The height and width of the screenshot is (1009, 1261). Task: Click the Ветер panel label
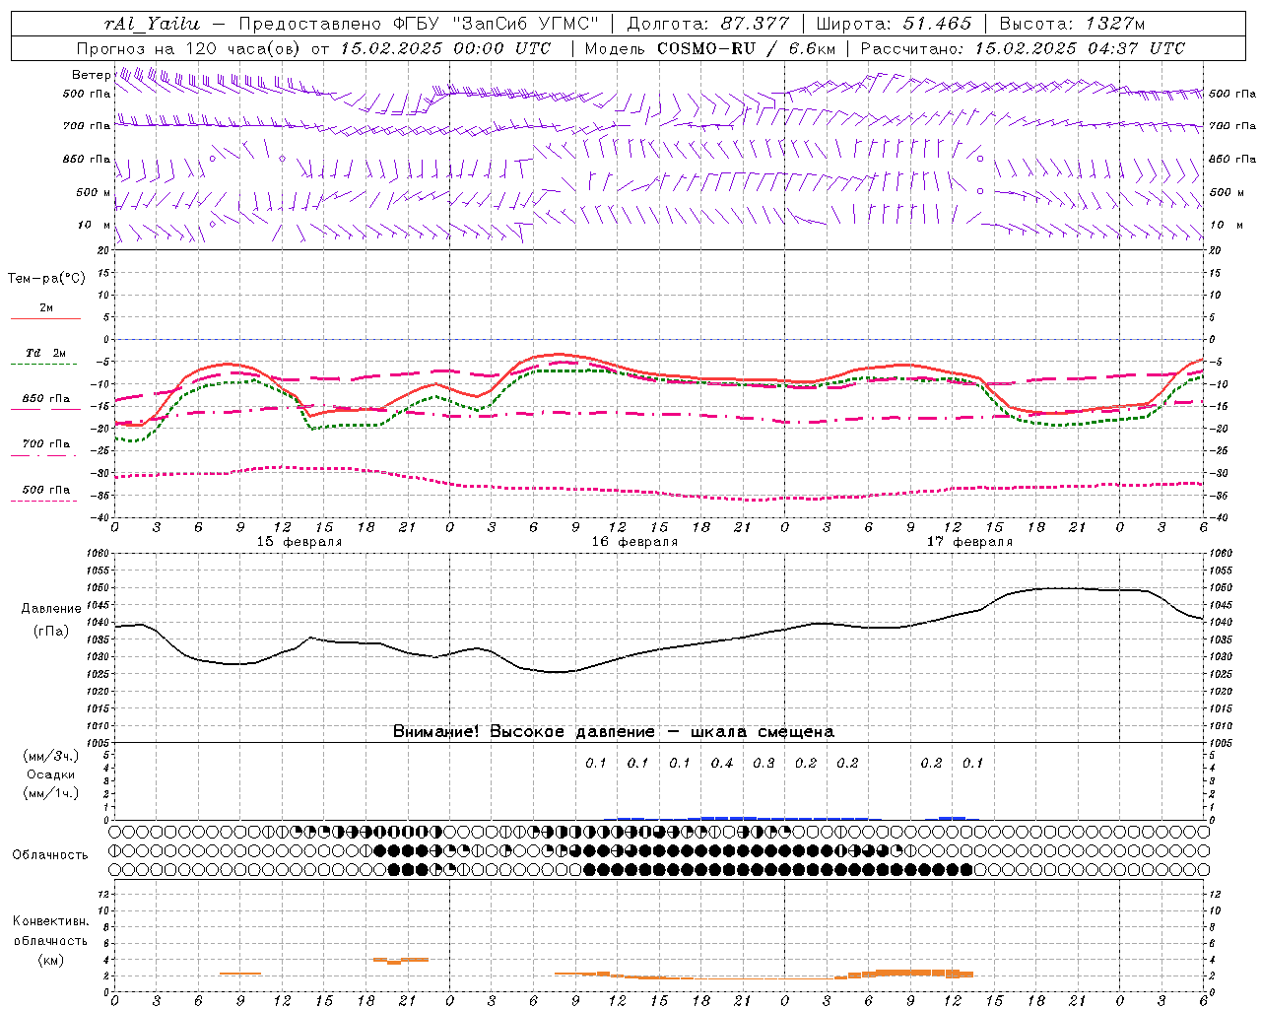point(91,75)
